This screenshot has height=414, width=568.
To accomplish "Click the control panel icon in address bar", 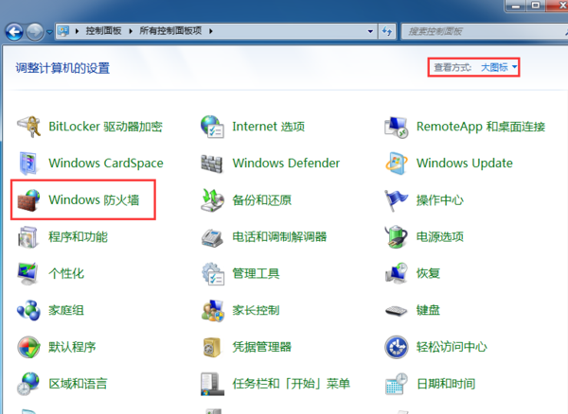I will coord(63,31).
